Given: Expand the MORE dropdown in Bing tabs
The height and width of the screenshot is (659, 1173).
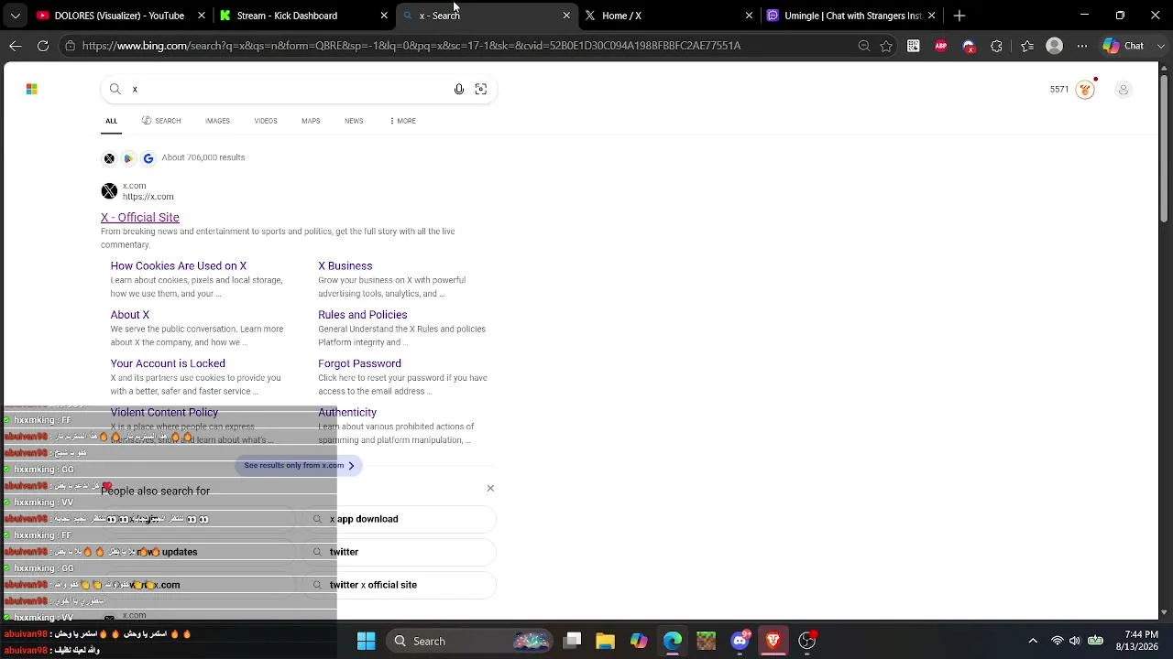Looking at the screenshot, I should click(402, 121).
